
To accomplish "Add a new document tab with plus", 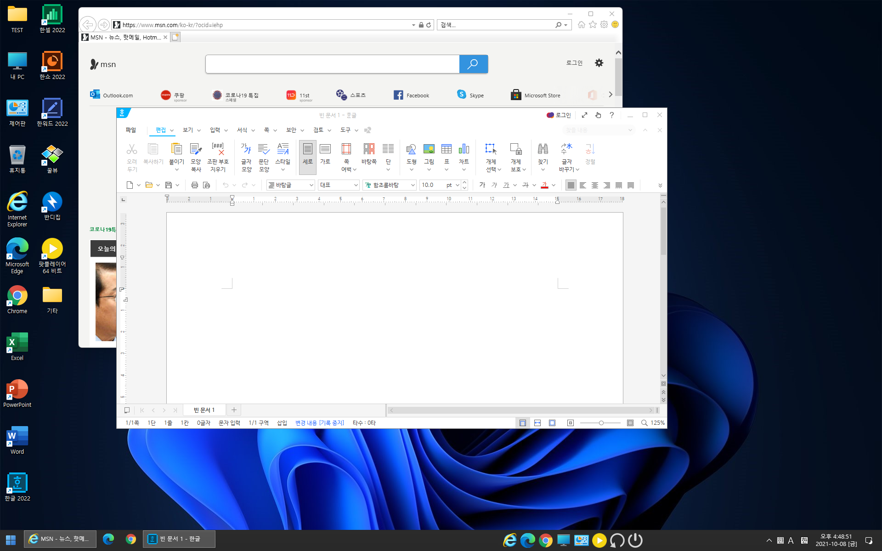I will point(234,410).
